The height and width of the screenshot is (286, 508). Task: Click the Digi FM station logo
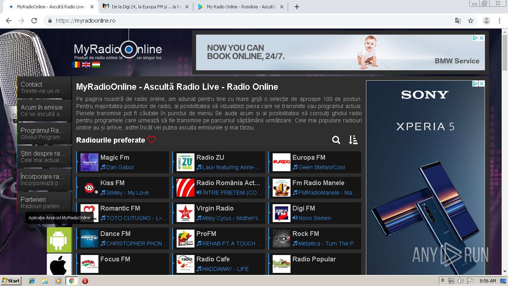click(x=281, y=213)
